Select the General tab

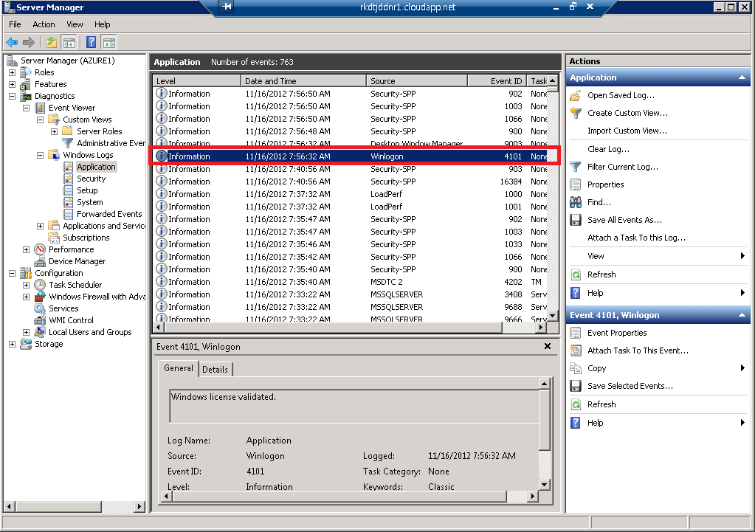point(179,368)
